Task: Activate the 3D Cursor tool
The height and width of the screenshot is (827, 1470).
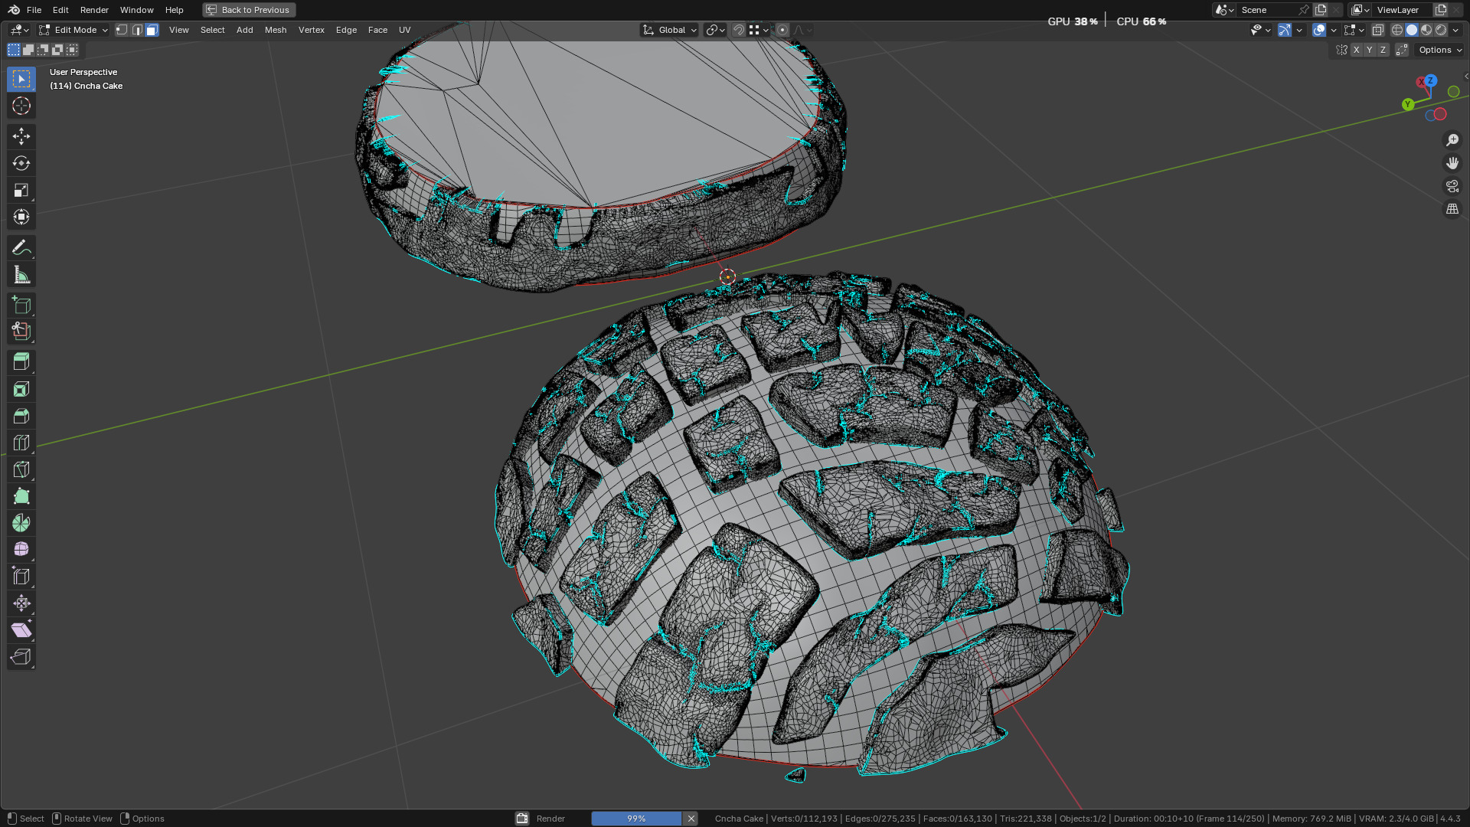Action: (21, 106)
